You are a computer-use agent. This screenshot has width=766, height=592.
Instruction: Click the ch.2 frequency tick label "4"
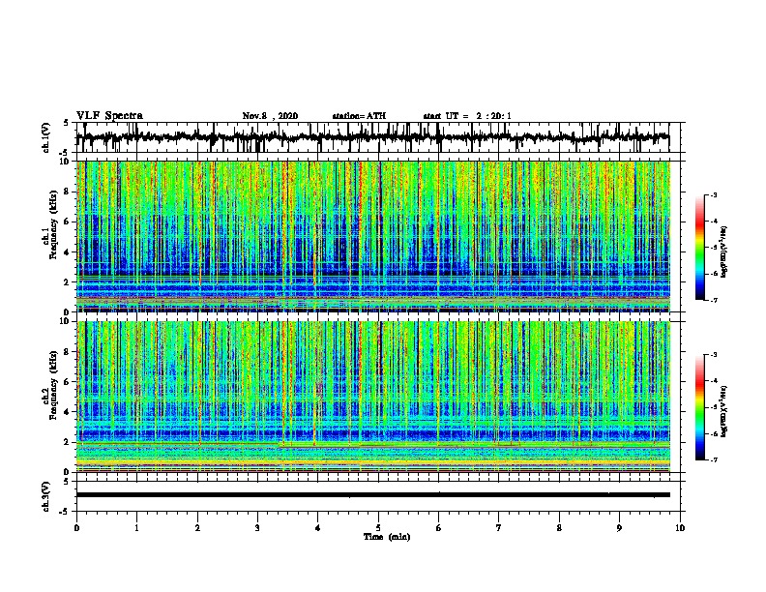coord(68,412)
